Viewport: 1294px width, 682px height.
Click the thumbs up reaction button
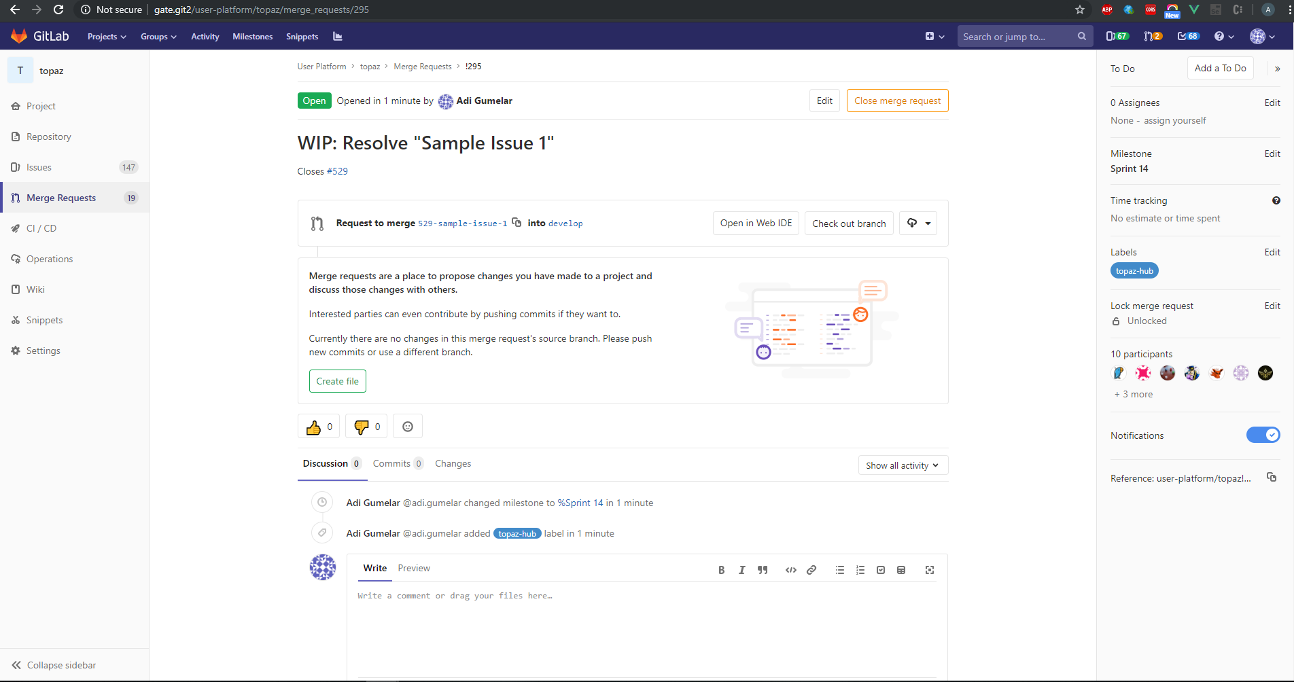coord(319,427)
